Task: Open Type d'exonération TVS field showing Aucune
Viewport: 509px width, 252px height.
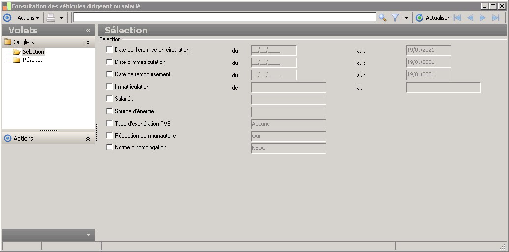Action: click(x=288, y=124)
